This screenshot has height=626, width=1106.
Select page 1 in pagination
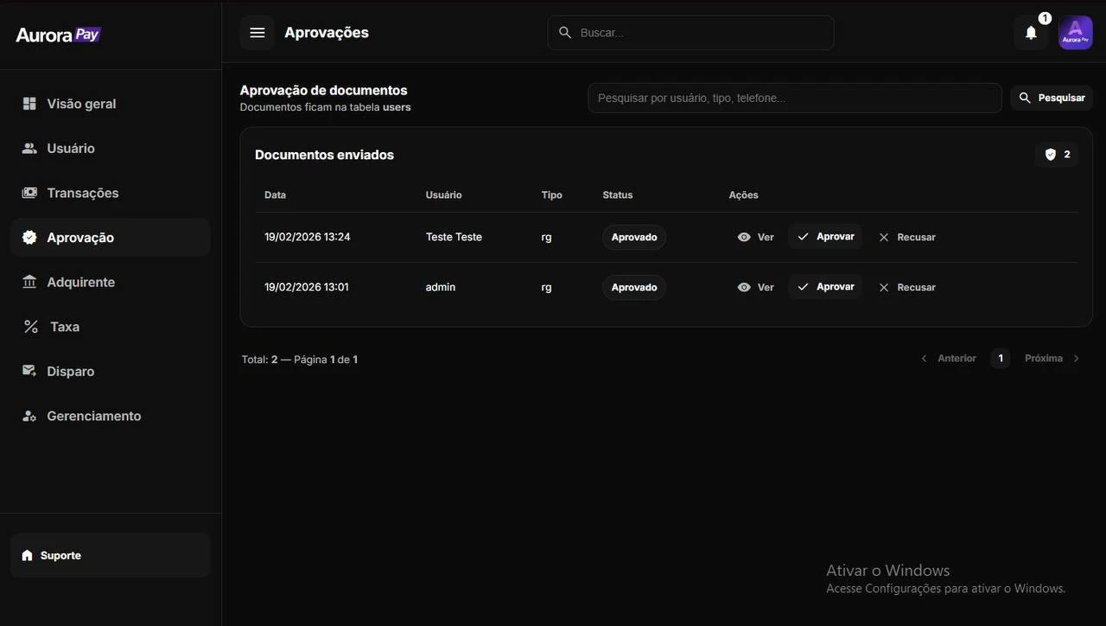[x=1001, y=358]
